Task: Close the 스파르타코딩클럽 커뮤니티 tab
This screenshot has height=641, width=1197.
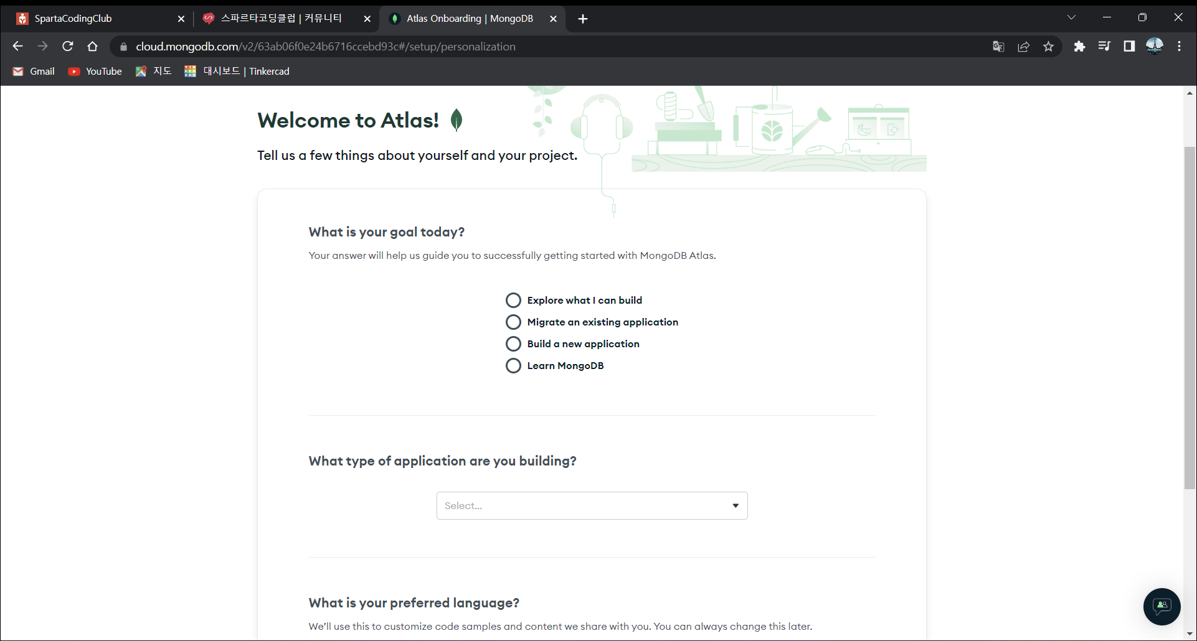Action: [x=367, y=19]
